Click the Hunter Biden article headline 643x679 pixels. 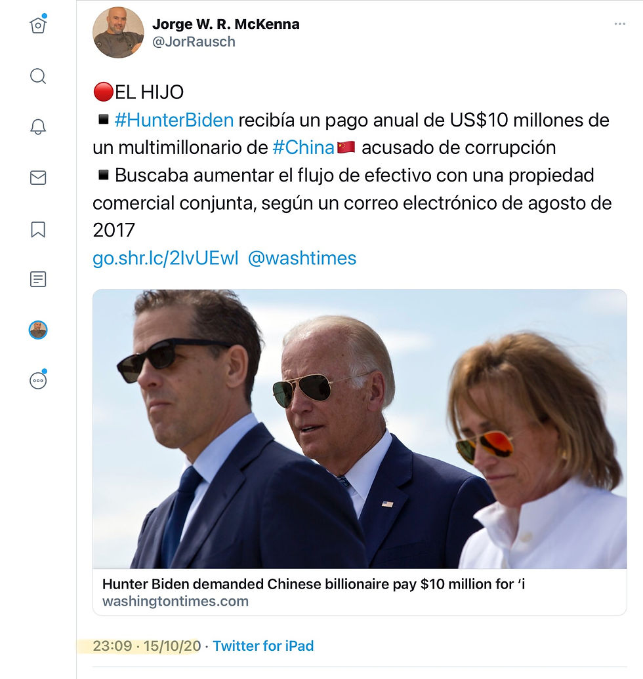pos(314,584)
